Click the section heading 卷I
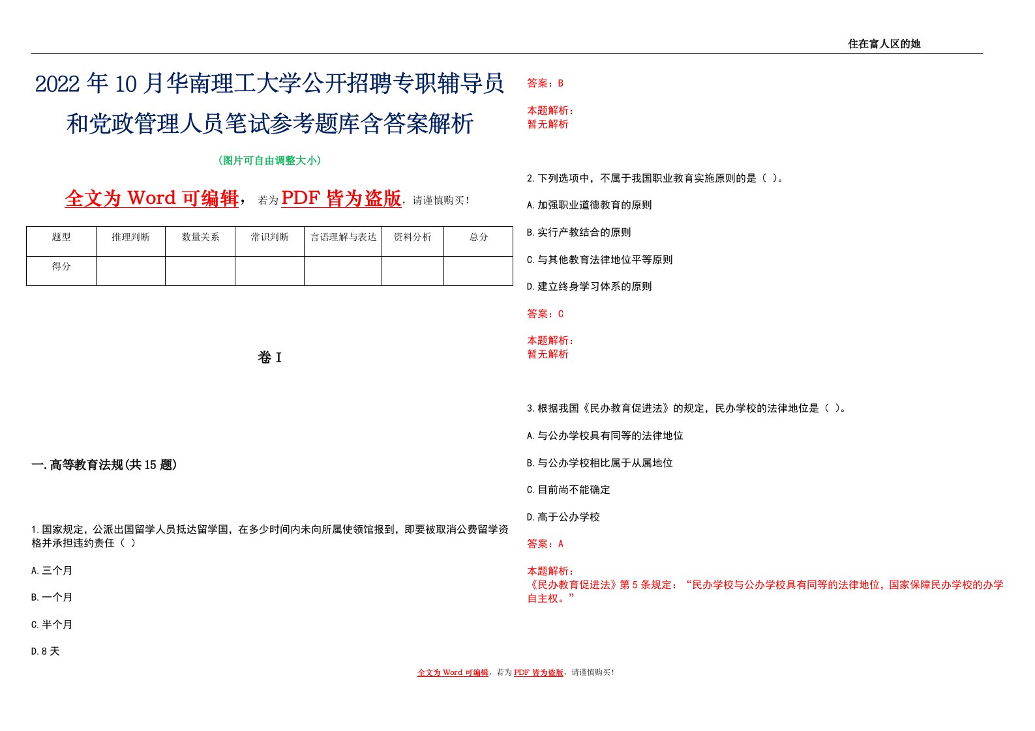This screenshot has width=1035, height=731. point(269,357)
